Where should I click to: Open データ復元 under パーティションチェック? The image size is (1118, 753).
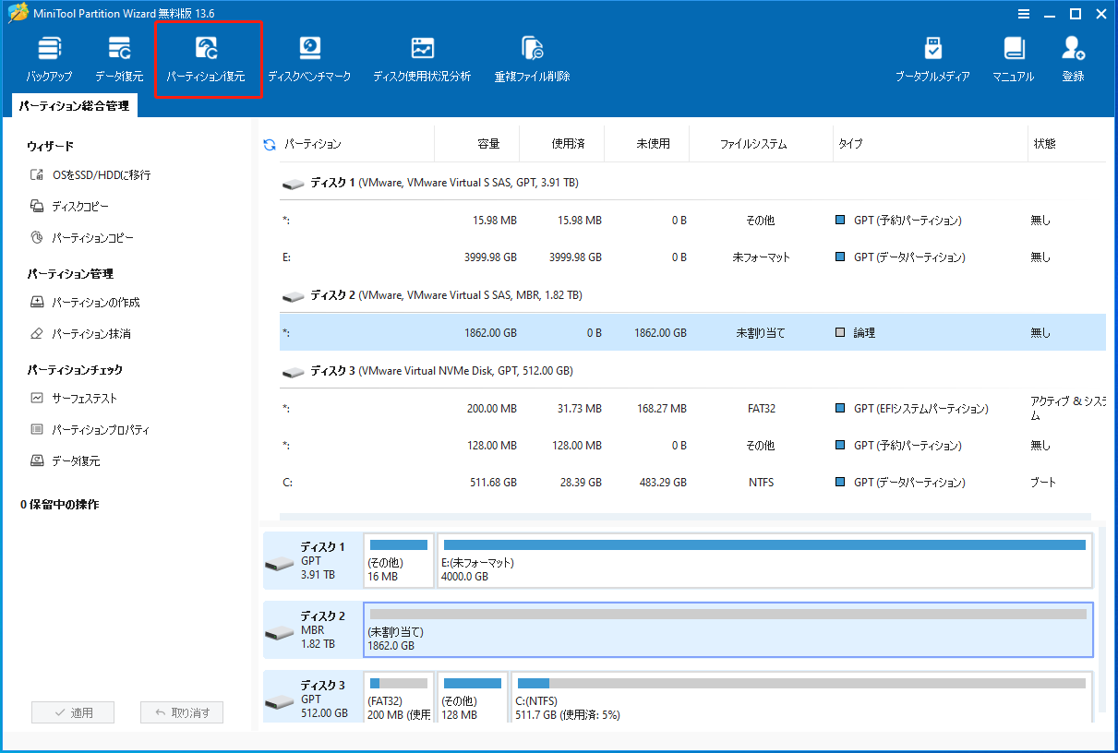click(65, 460)
